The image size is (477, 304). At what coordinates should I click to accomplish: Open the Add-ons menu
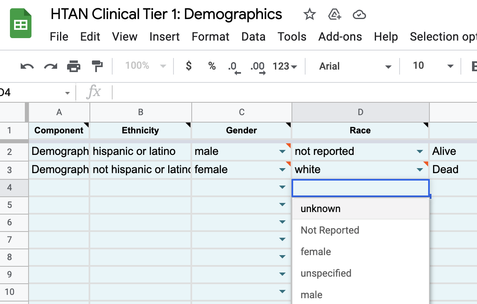340,36
